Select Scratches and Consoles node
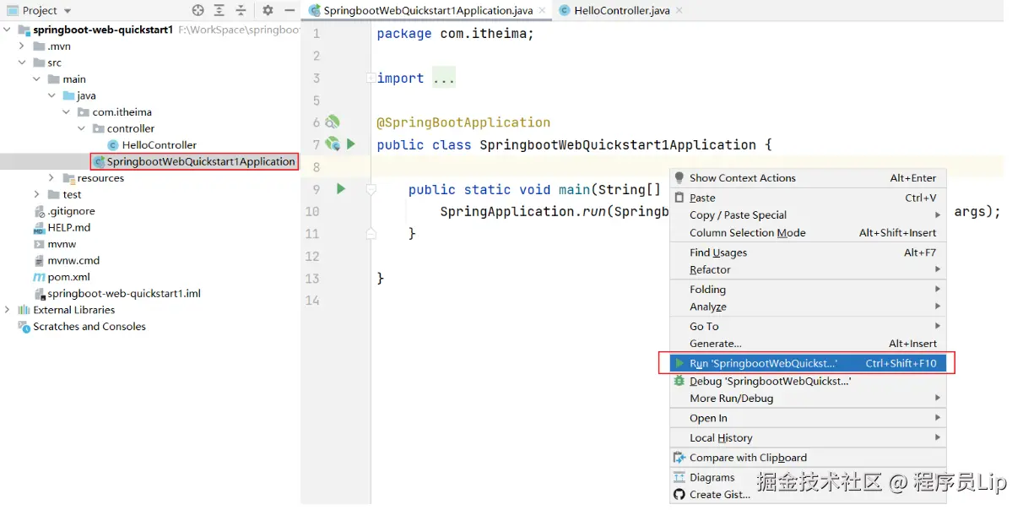Image resolution: width=1023 pixels, height=510 pixels. point(89,327)
